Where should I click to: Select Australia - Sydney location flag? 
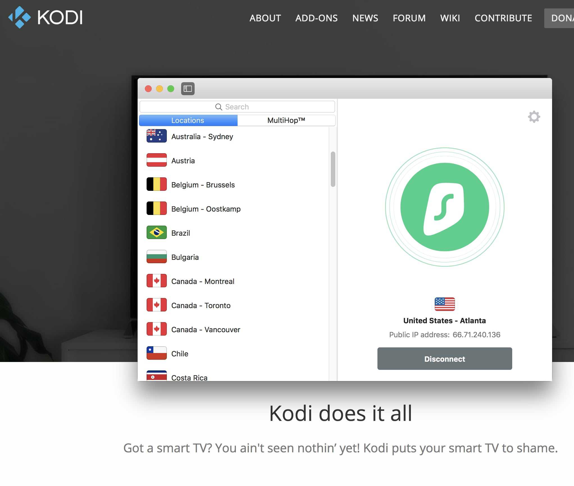coord(156,136)
